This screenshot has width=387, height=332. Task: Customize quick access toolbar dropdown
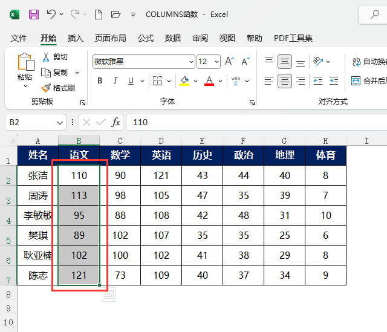(x=133, y=15)
